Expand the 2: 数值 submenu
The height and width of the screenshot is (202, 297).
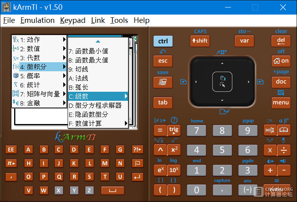point(39,48)
